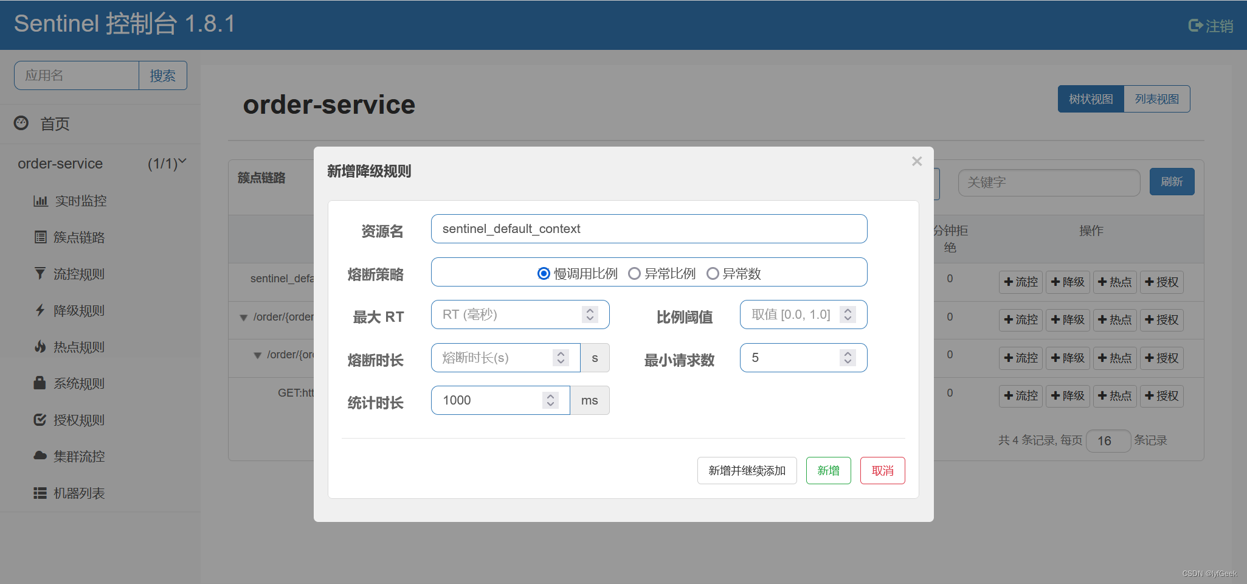Click 热点 in the third table row
The height and width of the screenshot is (584, 1247).
(x=1115, y=358)
